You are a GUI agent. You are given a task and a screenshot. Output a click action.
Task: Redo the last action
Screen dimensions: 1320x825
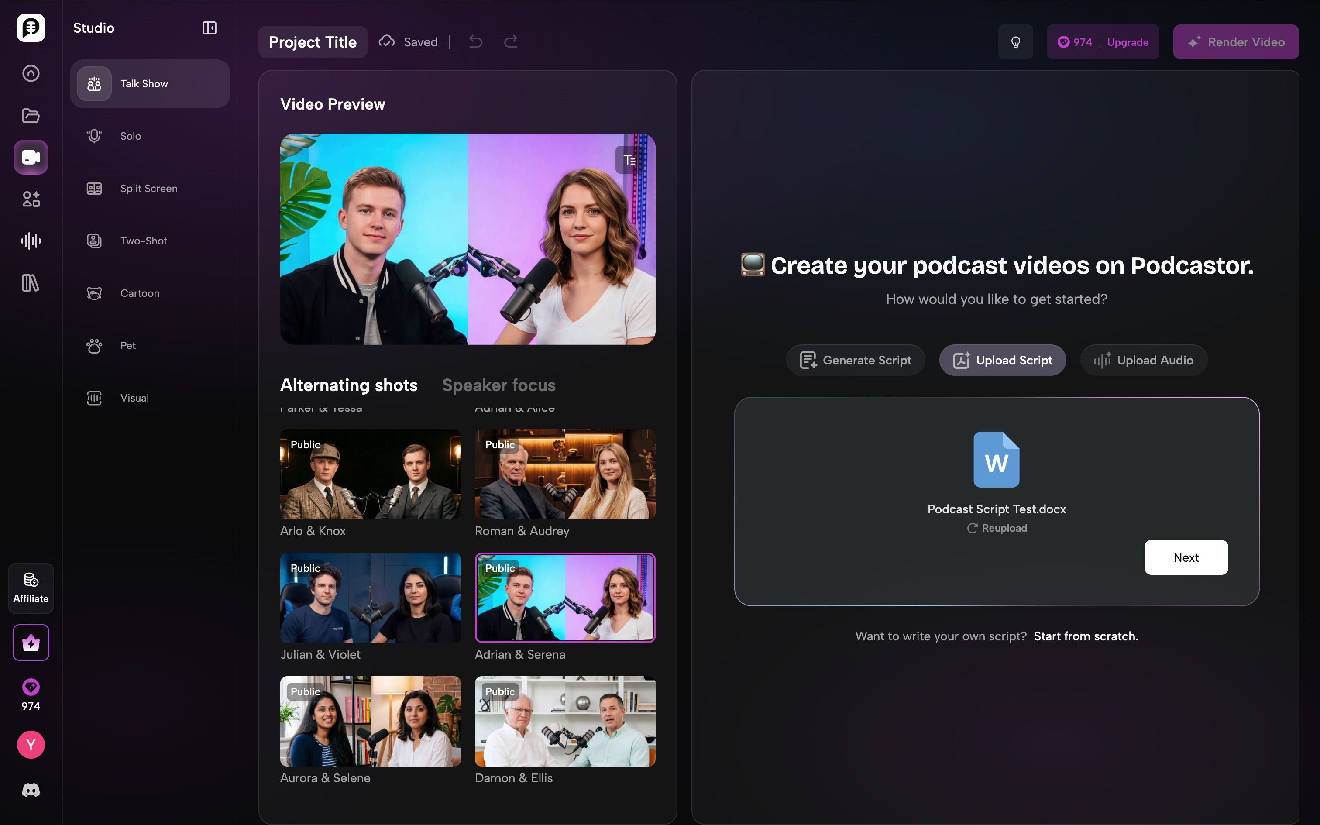click(x=511, y=41)
